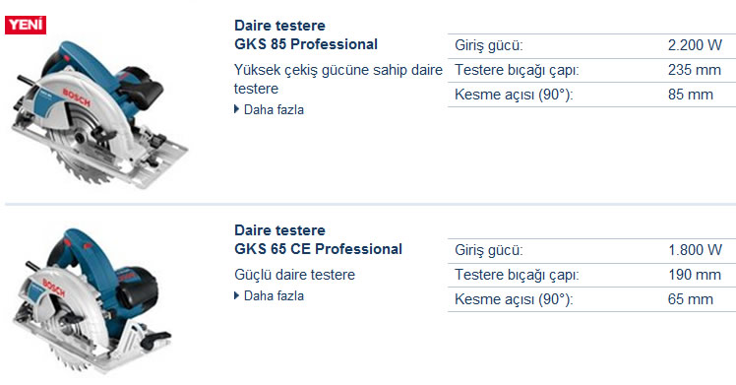The width and height of the screenshot is (736, 385).
Task: Click the Giriş gücü row showing 1.800 W
Action: coord(592,251)
